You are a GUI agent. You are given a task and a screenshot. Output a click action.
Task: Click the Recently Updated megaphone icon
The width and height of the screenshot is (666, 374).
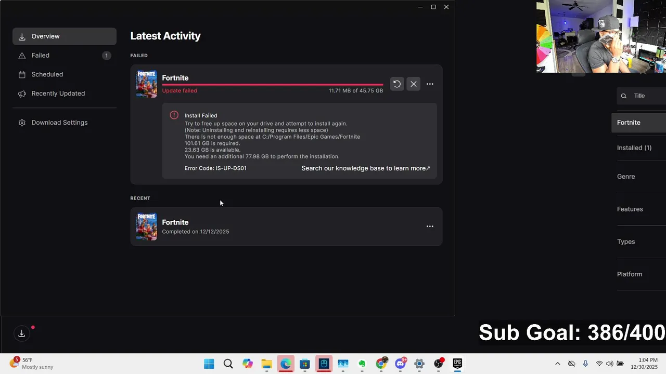tap(22, 94)
